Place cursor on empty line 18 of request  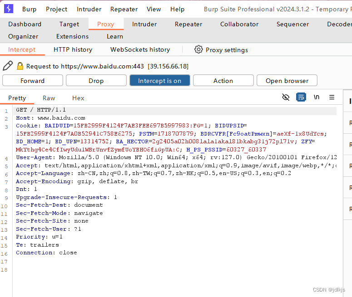click(x=175, y=270)
